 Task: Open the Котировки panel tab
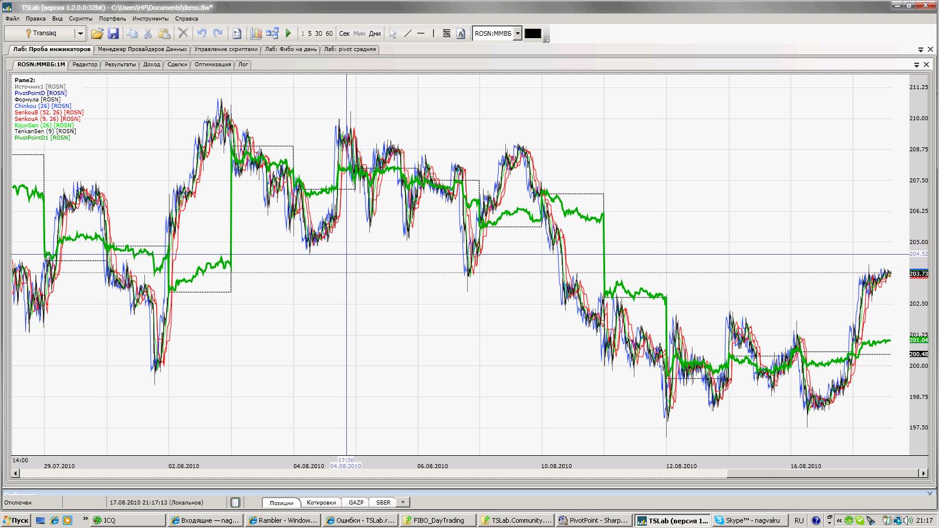[322, 502]
